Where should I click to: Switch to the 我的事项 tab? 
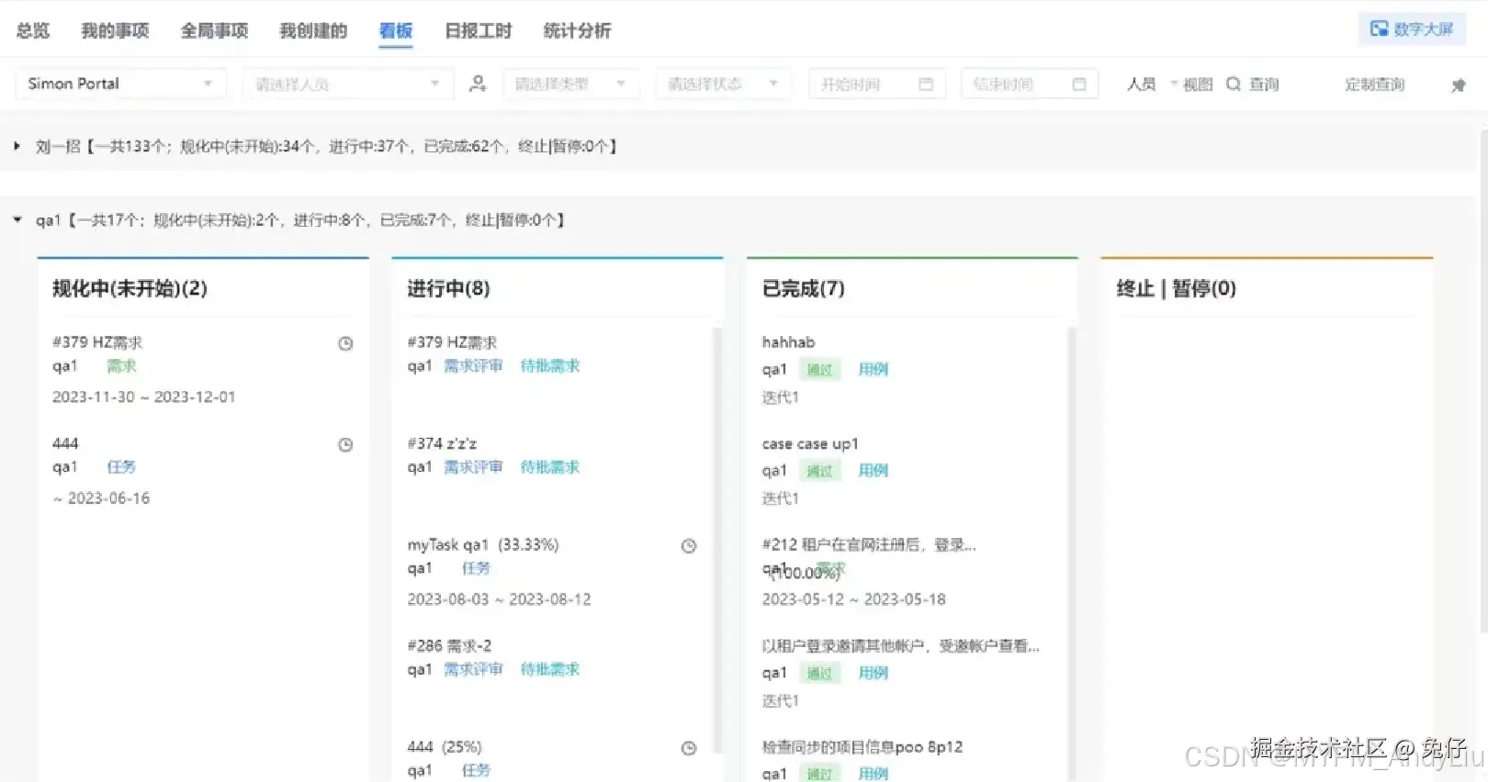115,30
